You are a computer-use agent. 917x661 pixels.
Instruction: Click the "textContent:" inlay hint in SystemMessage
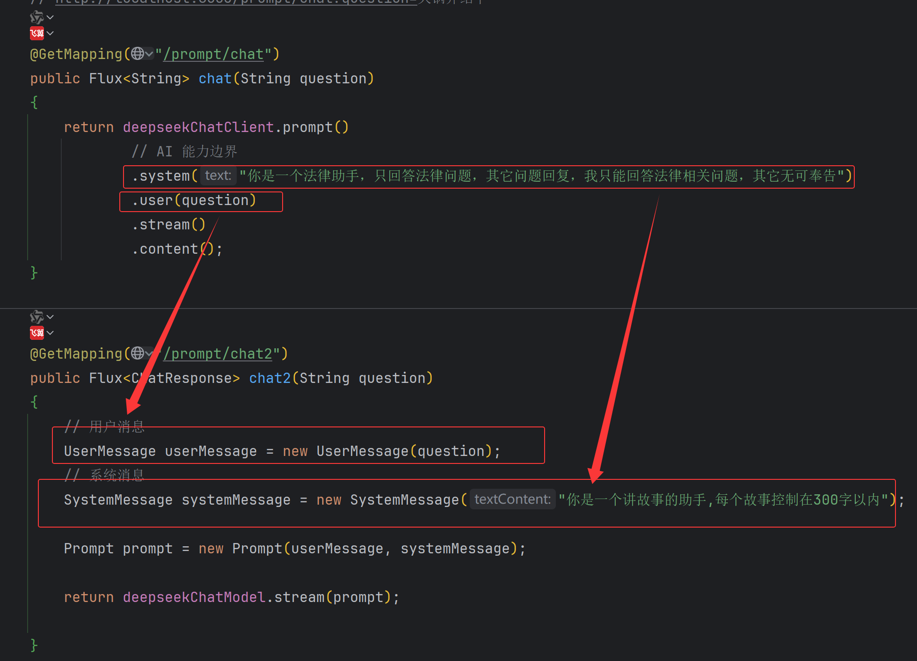pyautogui.click(x=512, y=499)
